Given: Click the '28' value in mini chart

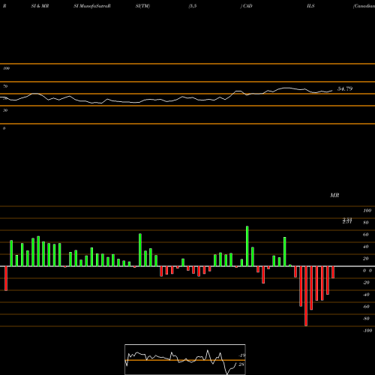Looking at the screenshot, I should (241, 364).
